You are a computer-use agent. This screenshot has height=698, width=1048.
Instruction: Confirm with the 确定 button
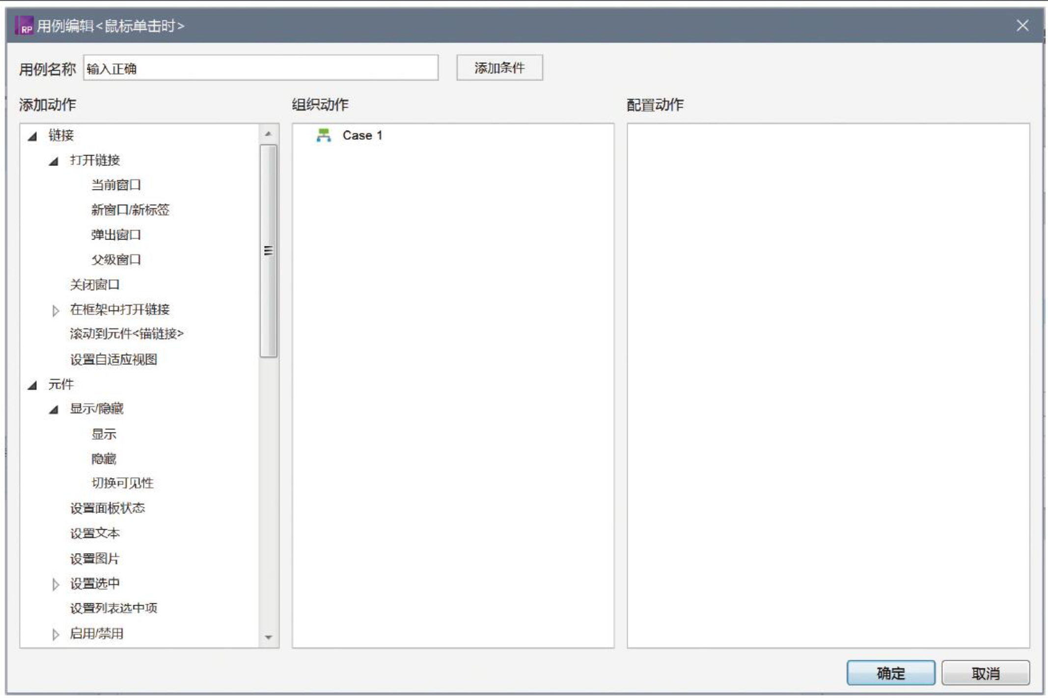coord(891,673)
